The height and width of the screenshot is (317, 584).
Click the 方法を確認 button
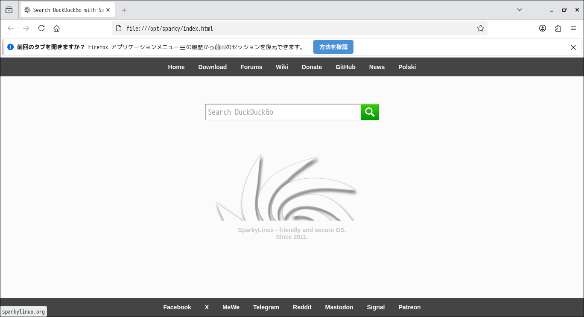(x=333, y=47)
